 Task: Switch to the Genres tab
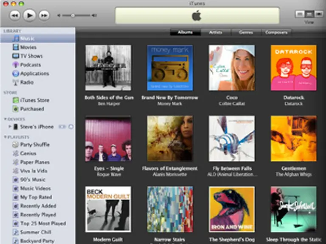(246, 32)
